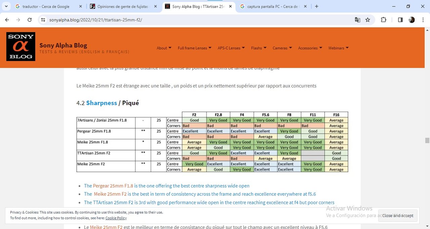Click the Close and accept button
The width and height of the screenshot is (430, 229).
[398, 216]
